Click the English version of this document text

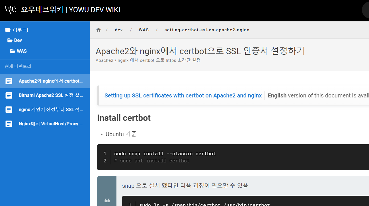[x=318, y=95]
